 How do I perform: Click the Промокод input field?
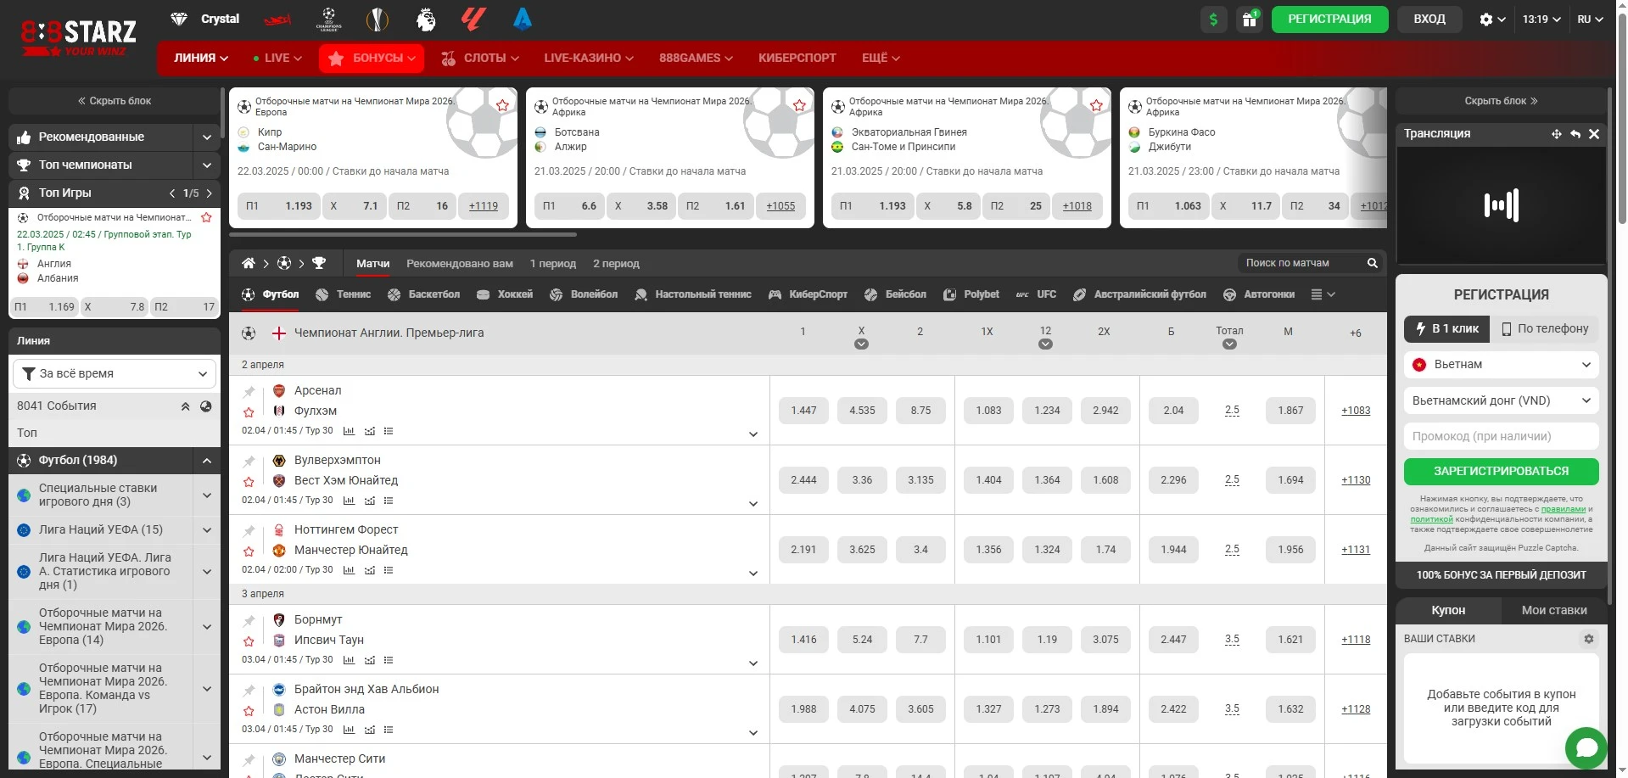pyautogui.click(x=1501, y=436)
